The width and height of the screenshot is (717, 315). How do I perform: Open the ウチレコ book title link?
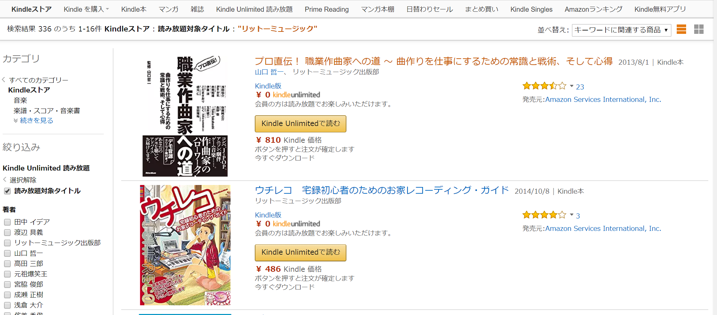point(382,190)
